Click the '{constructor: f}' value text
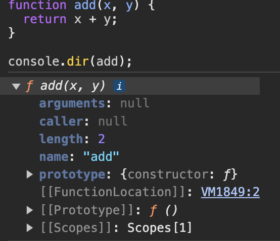 (x=179, y=174)
